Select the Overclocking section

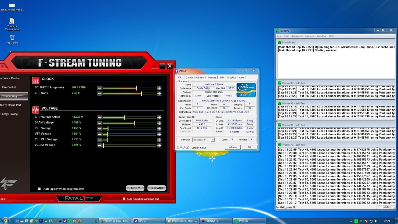pos(13,96)
